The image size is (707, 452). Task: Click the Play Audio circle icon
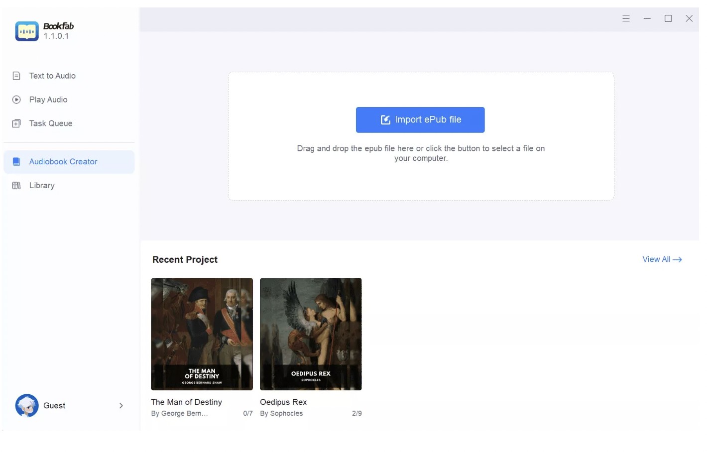click(16, 100)
